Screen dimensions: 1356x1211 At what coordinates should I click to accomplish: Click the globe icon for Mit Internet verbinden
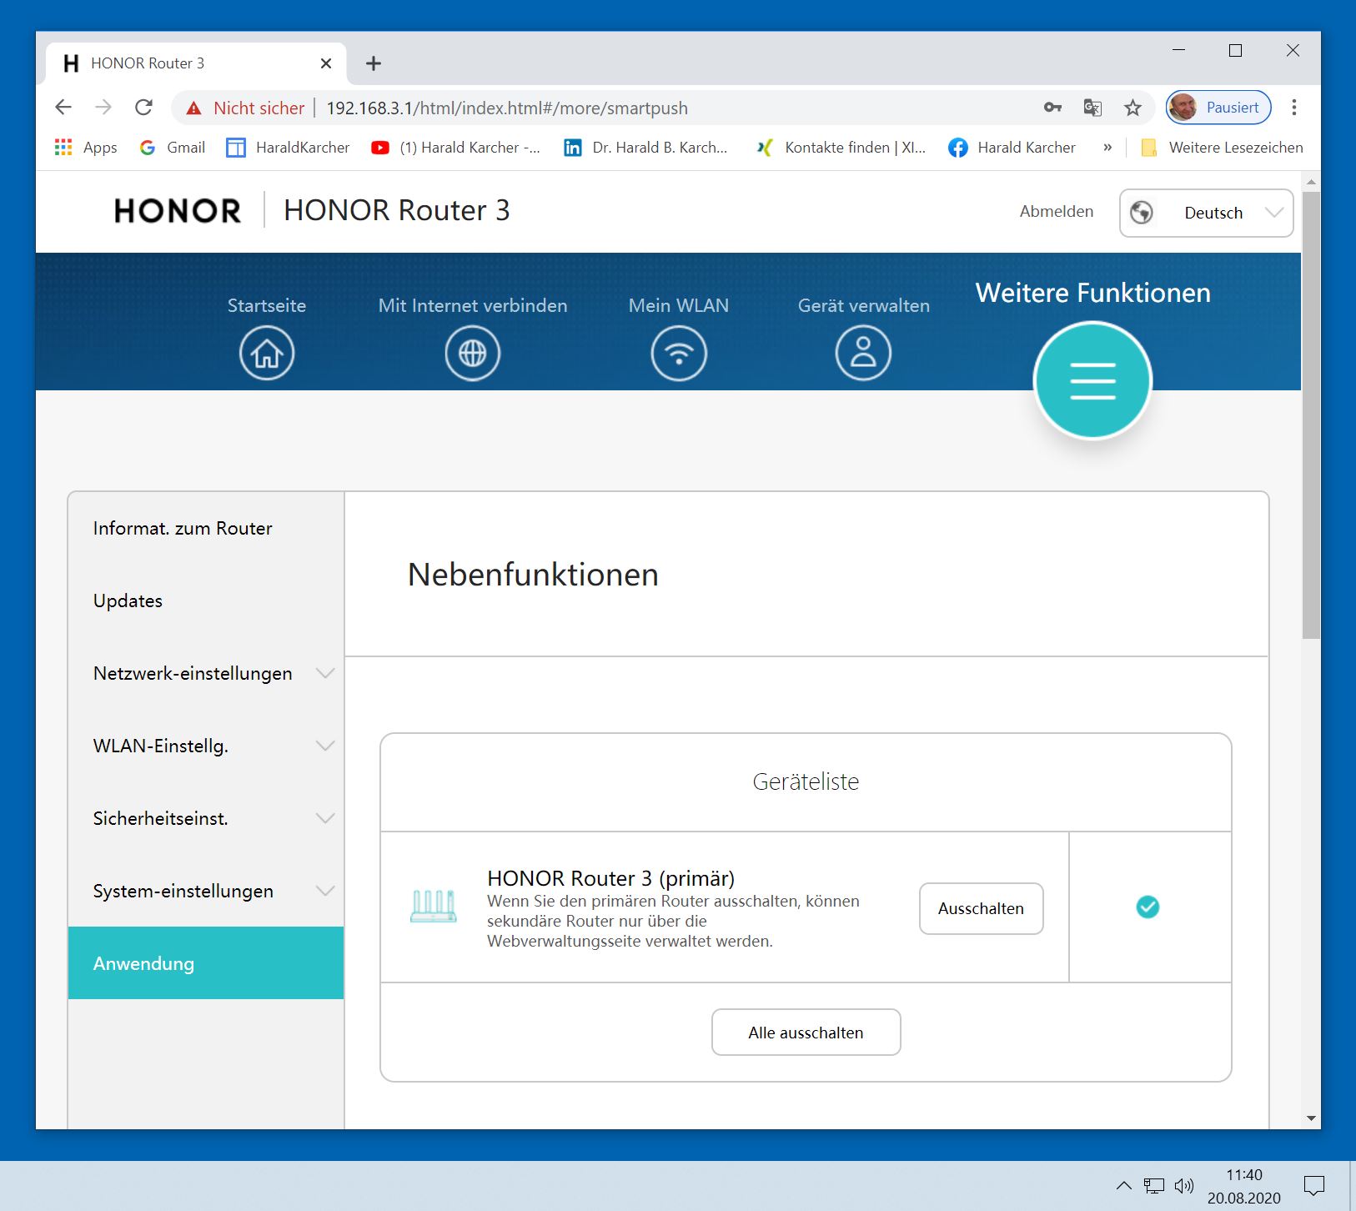click(x=473, y=353)
